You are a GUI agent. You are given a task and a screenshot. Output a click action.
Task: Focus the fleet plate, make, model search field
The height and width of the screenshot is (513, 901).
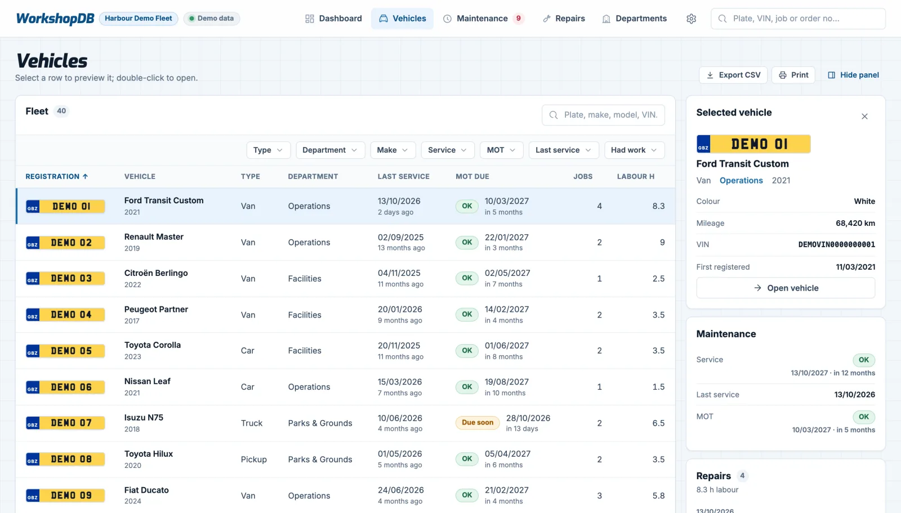click(603, 115)
